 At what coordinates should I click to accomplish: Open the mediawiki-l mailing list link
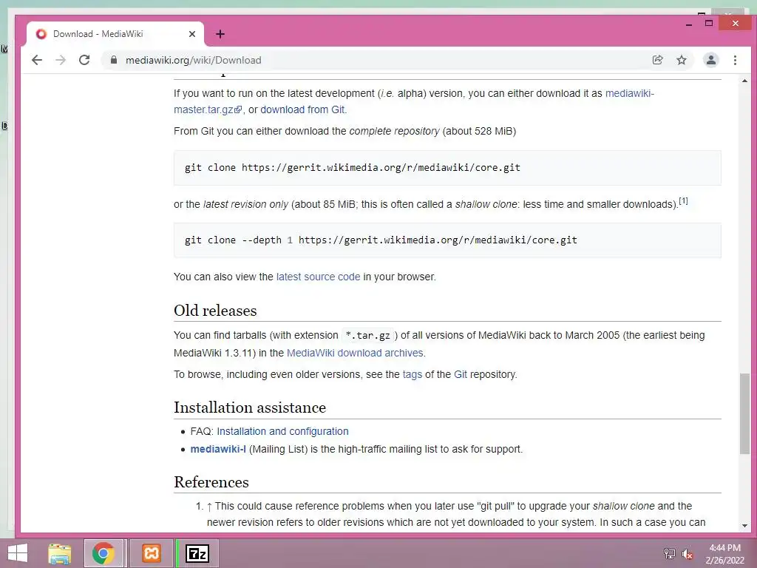tap(218, 449)
